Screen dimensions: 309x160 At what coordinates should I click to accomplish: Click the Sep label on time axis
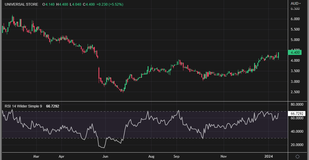[x=177, y=157]
